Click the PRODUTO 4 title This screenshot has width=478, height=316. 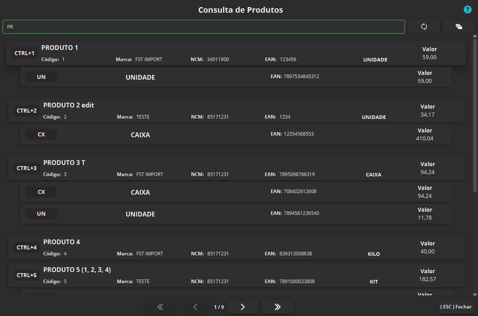click(x=61, y=242)
